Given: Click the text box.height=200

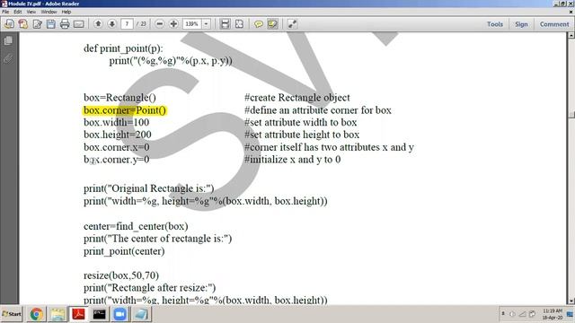Looking at the screenshot, I should tap(118, 135).
